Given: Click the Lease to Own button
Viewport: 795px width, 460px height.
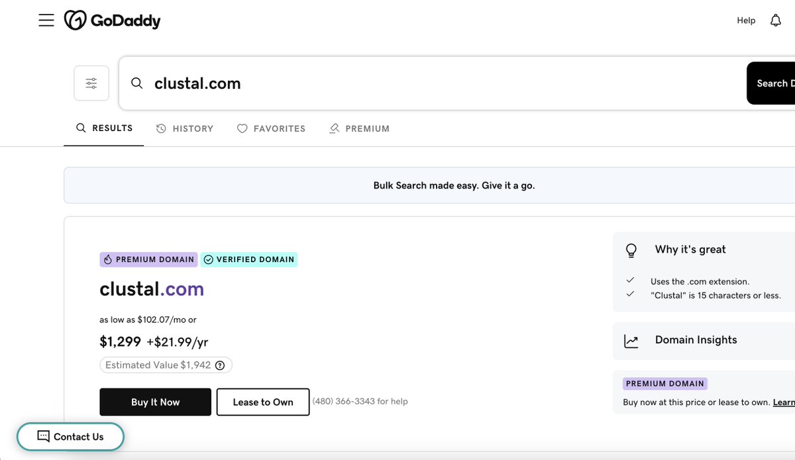Looking at the screenshot, I should [x=263, y=402].
